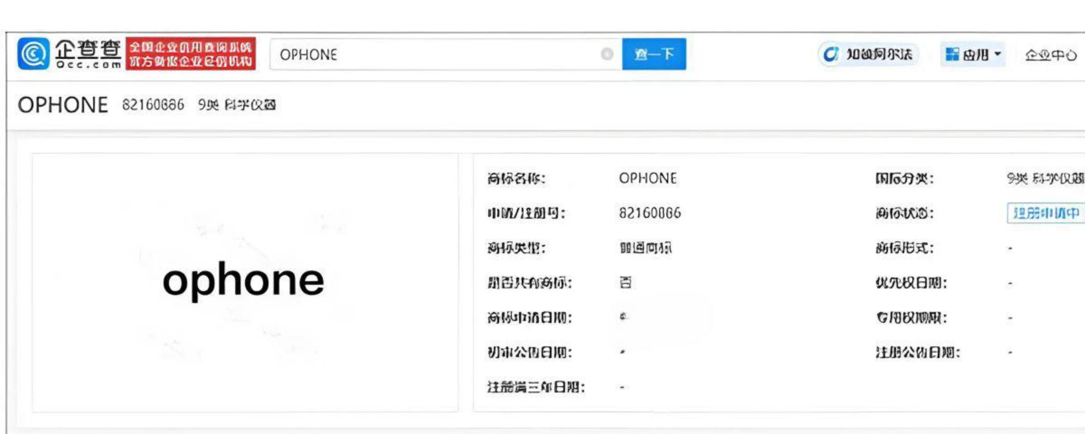This screenshot has height=434, width=1085.
Task: Click the 是否共有商标 label
Action: point(529,283)
